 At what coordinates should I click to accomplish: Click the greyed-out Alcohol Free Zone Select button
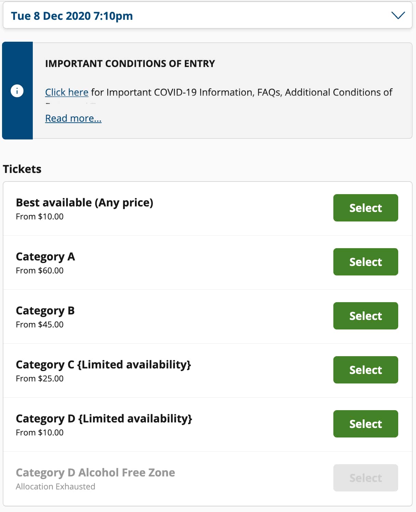(365, 478)
